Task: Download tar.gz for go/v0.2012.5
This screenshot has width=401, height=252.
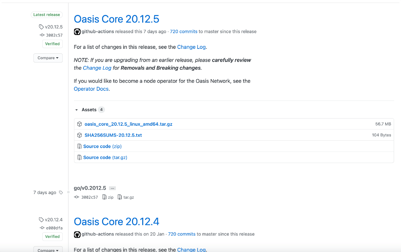Action: [x=128, y=197]
